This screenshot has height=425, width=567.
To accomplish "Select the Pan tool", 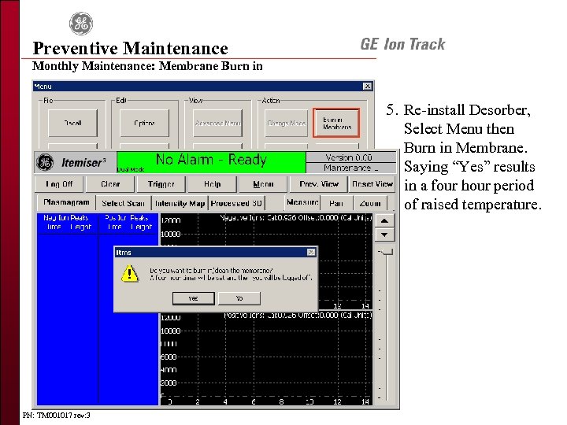I will pos(336,203).
